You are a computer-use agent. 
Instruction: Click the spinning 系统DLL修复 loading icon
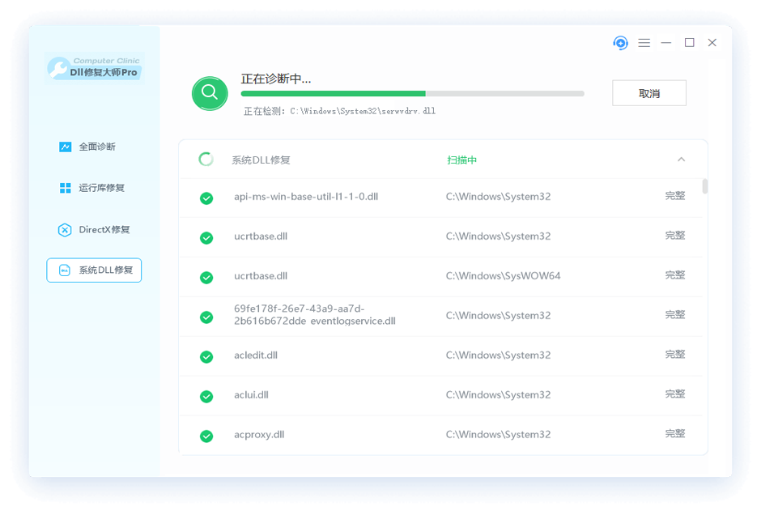(x=206, y=160)
